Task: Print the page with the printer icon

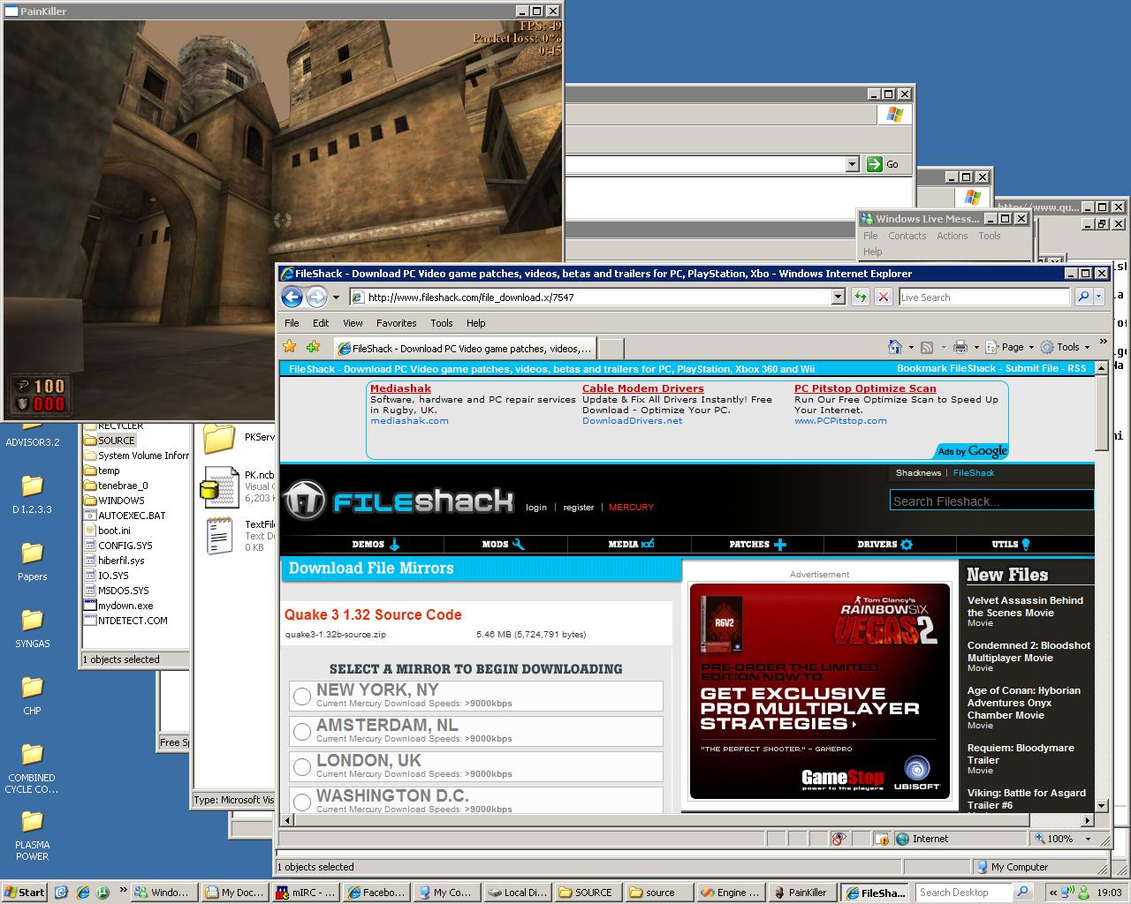Action: click(x=960, y=347)
